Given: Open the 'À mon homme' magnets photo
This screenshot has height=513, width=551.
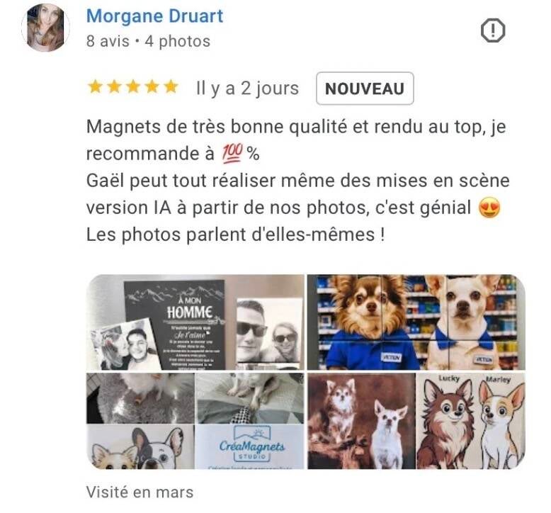Looking at the screenshot, I should tap(195, 322).
